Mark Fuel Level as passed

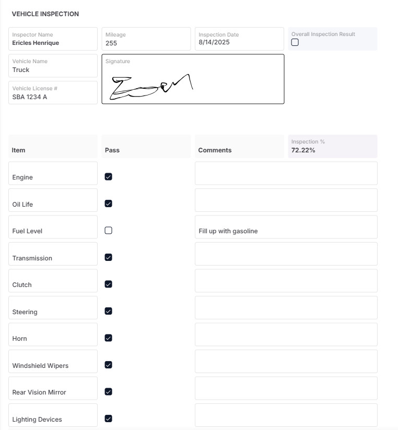(x=109, y=230)
